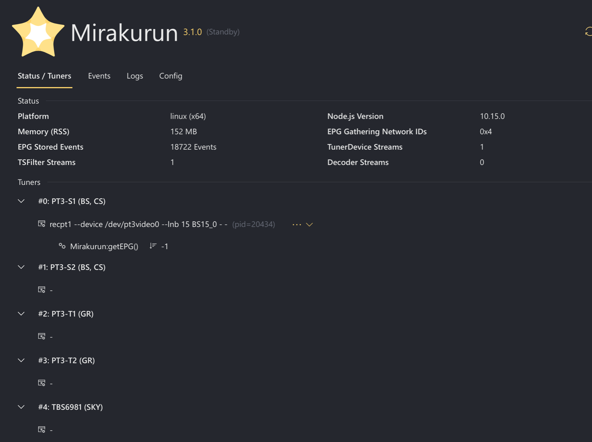Click the (pid=20434) process ID
The image size is (592, 442).
[254, 224]
